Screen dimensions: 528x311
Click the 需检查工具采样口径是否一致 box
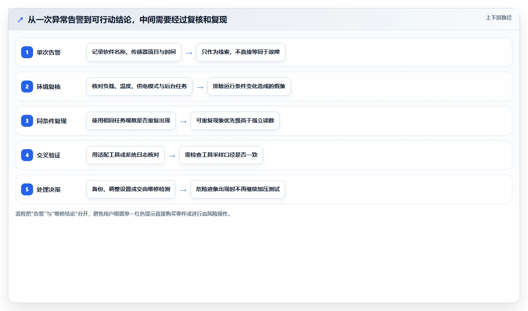[x=221, y=155]
